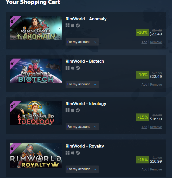Open the Ideology 'For my account' dropdown
Screen dimensions: 172x178
[x=82, y=127]
